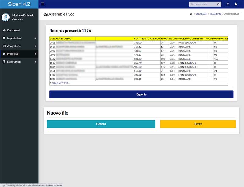Click the VOTI VALIDI column header
244x187 pixels.
tap(221, 38)
